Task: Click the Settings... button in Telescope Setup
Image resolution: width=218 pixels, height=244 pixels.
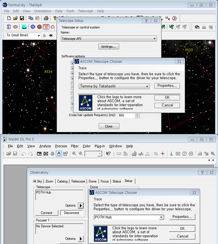Action: tap(108, 47)
